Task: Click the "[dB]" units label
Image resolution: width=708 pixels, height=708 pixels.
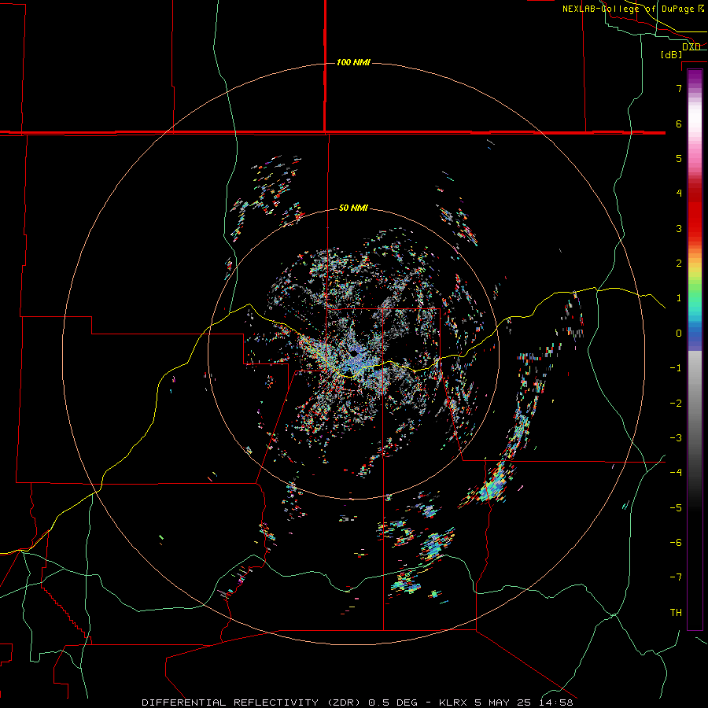Action: click(672, 55)
